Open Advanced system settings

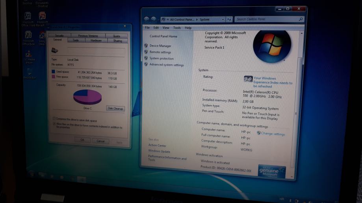coord(167,65)
